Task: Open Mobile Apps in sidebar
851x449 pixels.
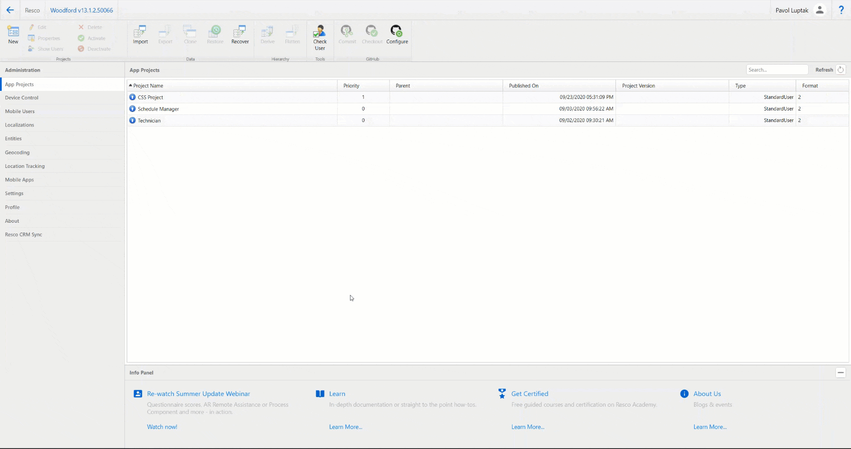Action: click(x=62, y=180)
